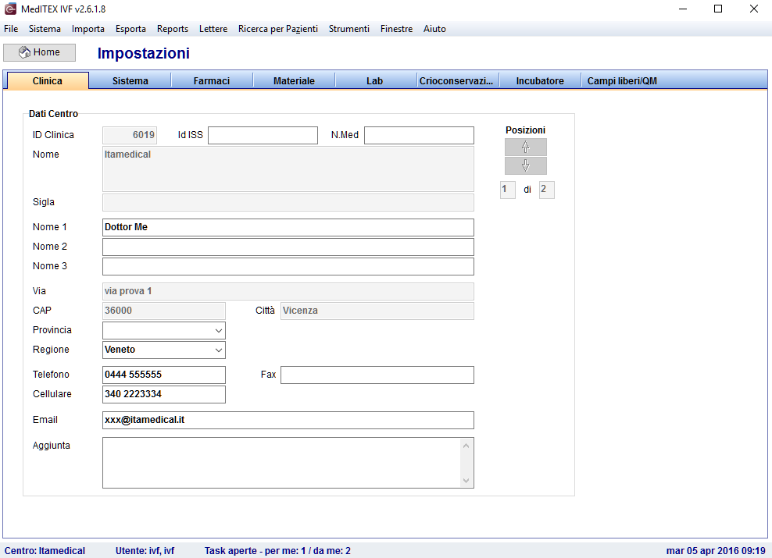Image resolution: width=772 pixels, height=558 pixels.
Task: Click the MedITEX IVF app icon in title bar
Action: (x=10, y=9)
